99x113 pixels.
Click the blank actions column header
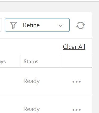76,61
